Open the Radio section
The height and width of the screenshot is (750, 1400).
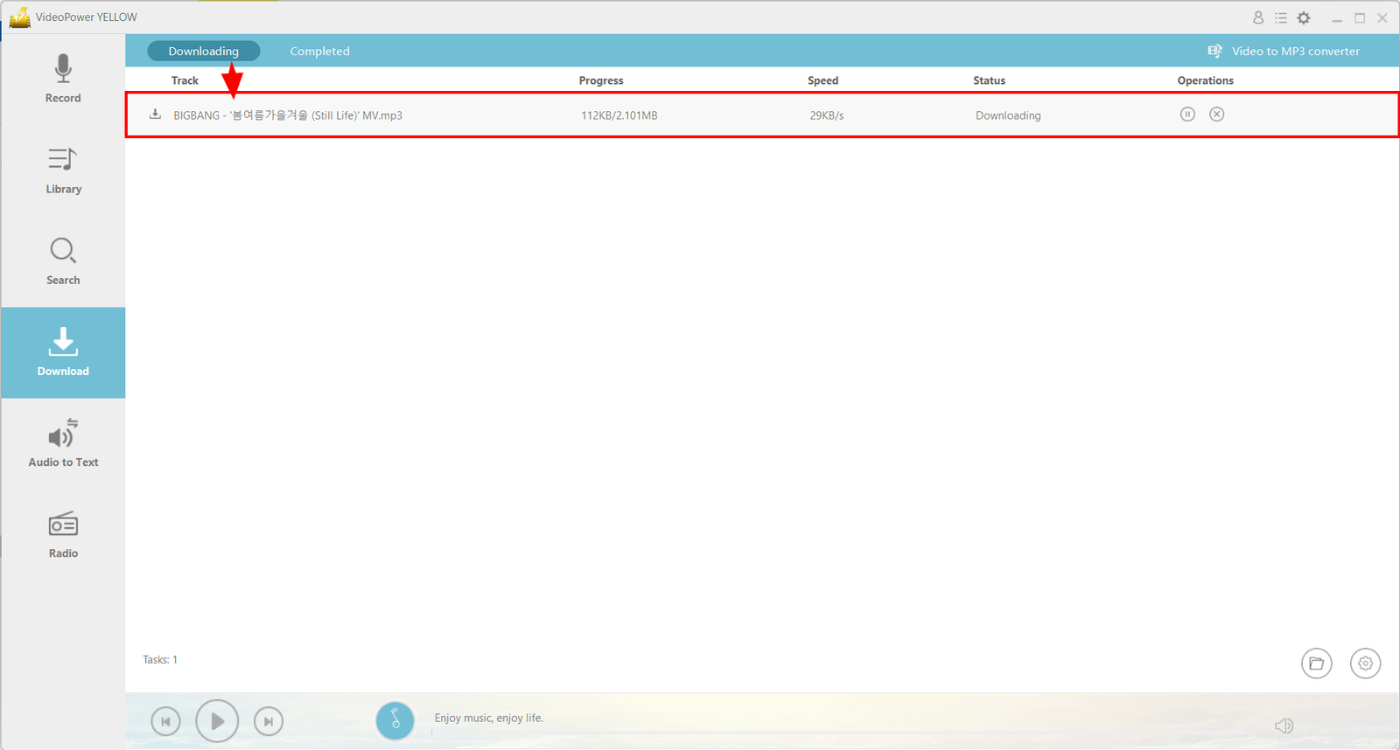63,535
